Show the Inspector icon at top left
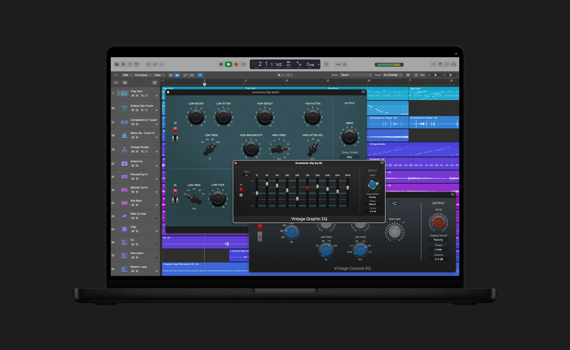Image resolution: width=570 pixels, height=350 pixels. click(123, 64)
